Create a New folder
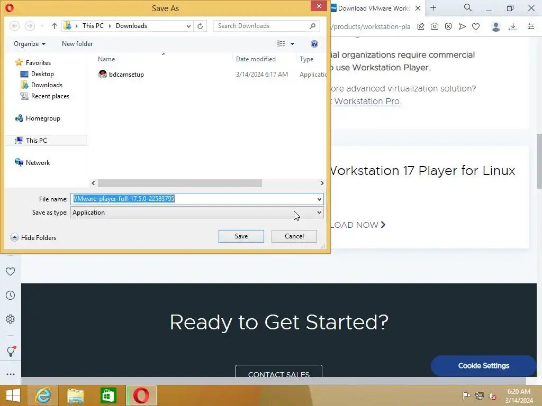This screenshot has width=542, height=406. (77, 44)
